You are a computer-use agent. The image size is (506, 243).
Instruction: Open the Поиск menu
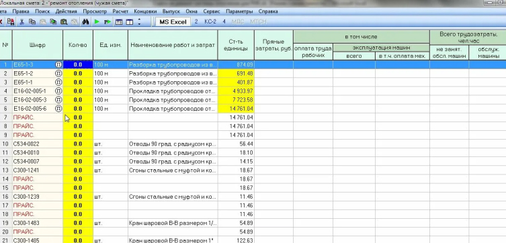[42, 11]
